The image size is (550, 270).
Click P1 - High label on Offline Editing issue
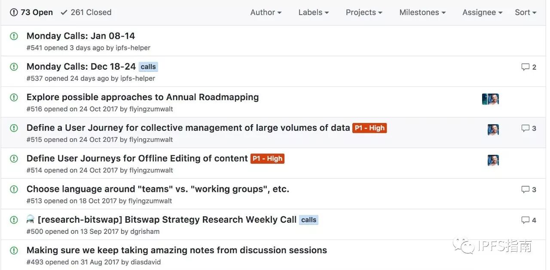(267, 159)
